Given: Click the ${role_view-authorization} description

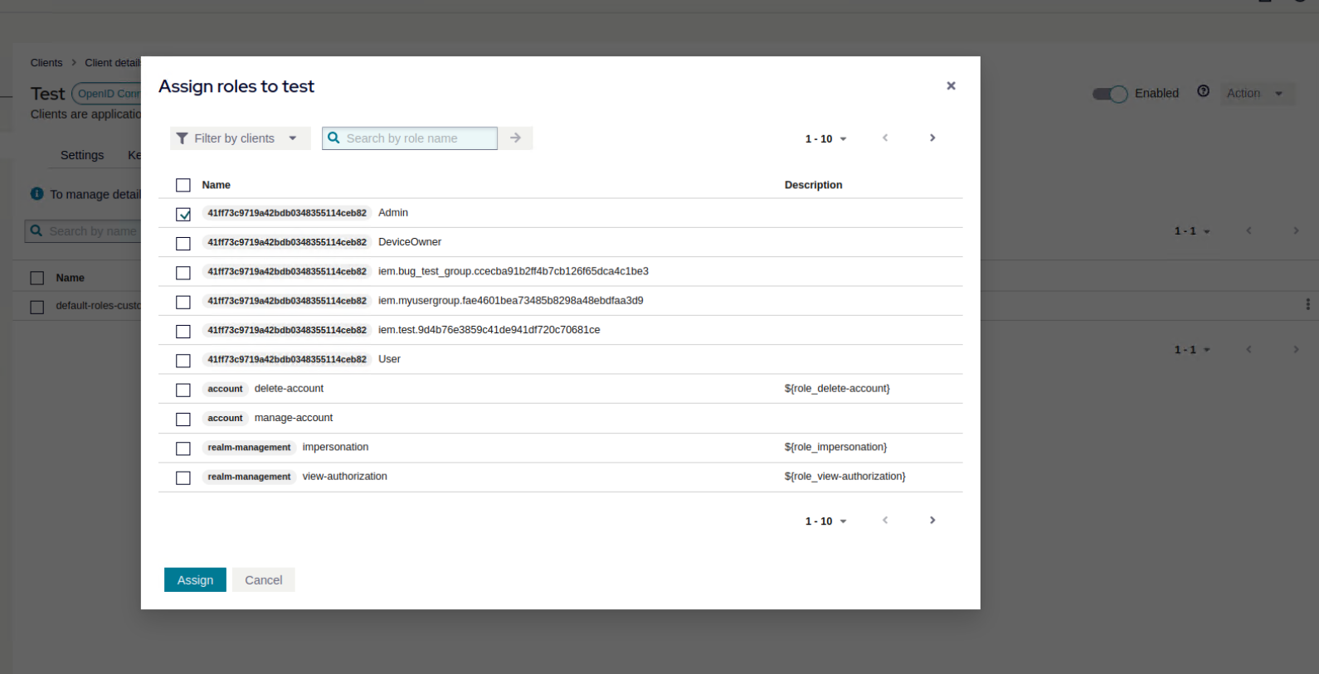Looking at the screenshot, I should (844, 476).
